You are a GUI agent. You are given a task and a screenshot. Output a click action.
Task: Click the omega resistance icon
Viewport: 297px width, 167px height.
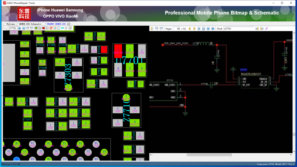coord(66,28)
